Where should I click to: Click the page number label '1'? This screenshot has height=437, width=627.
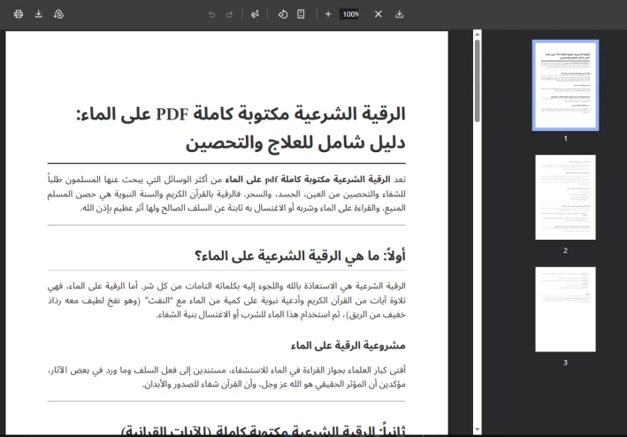click(x=565, y=139)
